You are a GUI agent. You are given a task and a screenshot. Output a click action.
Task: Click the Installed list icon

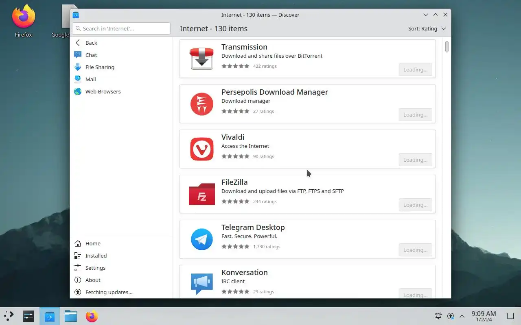pos(78,256)
